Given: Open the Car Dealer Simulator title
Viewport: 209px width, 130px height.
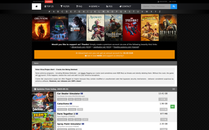Looking at the screenshot, I should [x=69, y=94].
